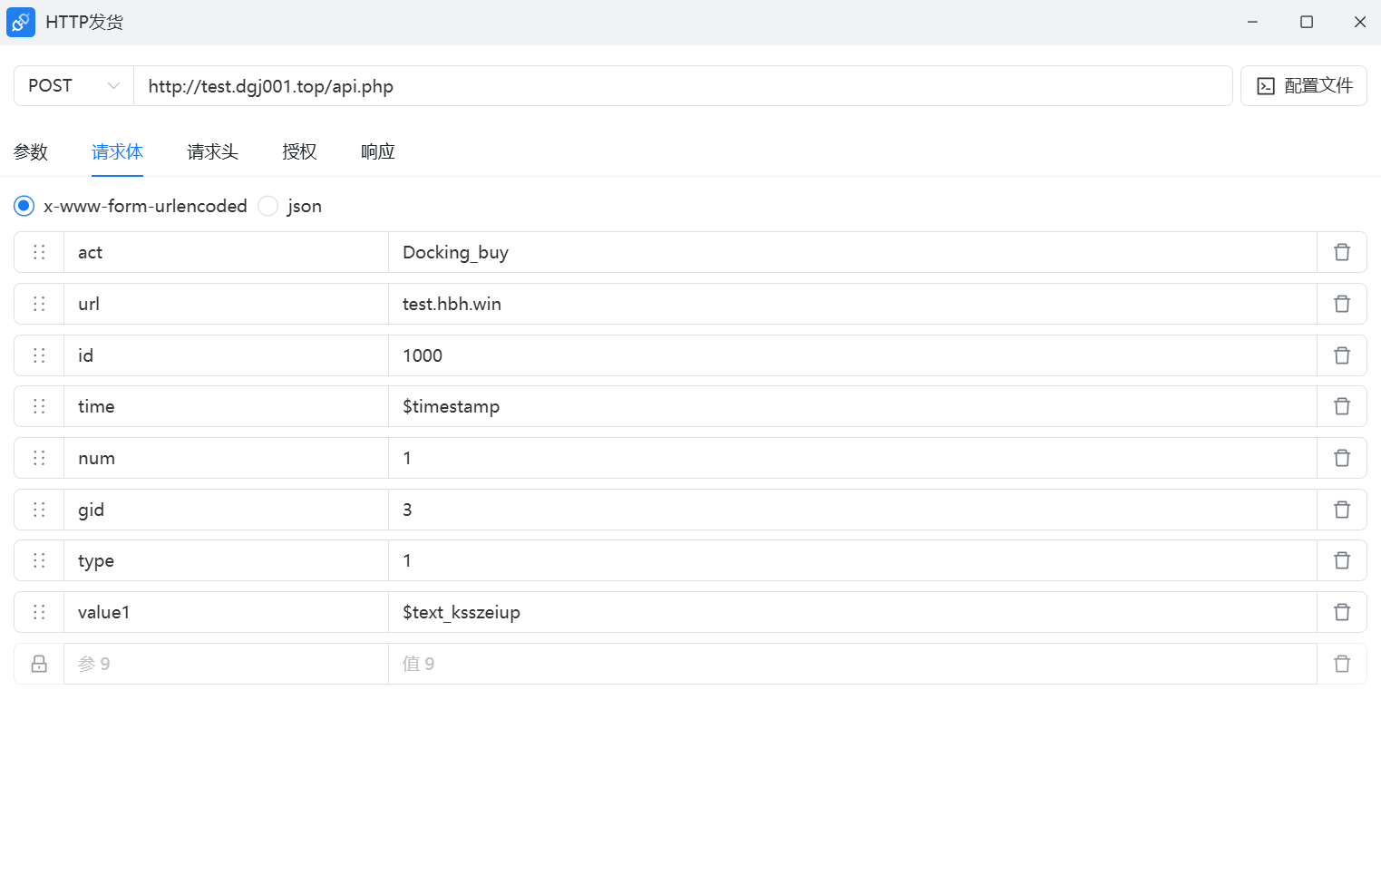
Task: Open the 请求头 tab
Action: pyautogui.click(x=212, y=151)
